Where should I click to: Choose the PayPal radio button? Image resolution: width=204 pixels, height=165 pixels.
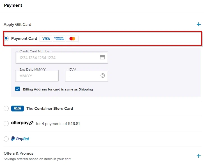click(x=6, y=139)
